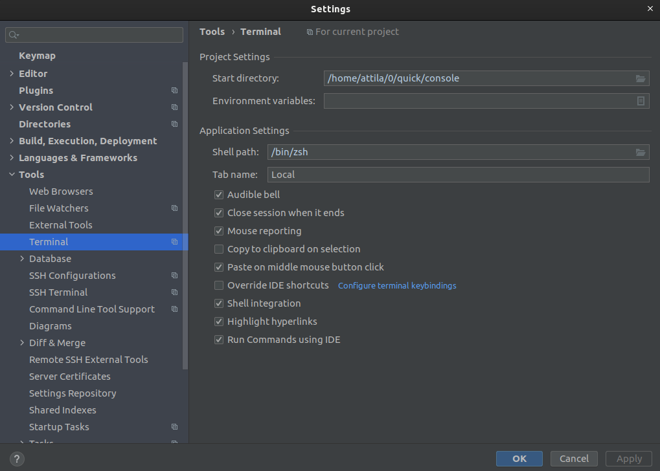Viewport: 660px width, 471px height.
Task: Click the help question mark icon
Action: tap(16, 459)
